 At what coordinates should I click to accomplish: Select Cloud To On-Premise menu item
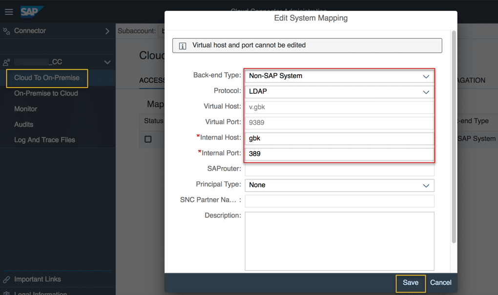pyautogui.click(x=47, y=78)
